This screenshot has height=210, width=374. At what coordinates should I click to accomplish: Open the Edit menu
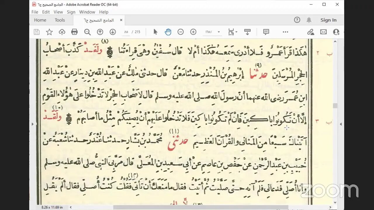[46, 12]
